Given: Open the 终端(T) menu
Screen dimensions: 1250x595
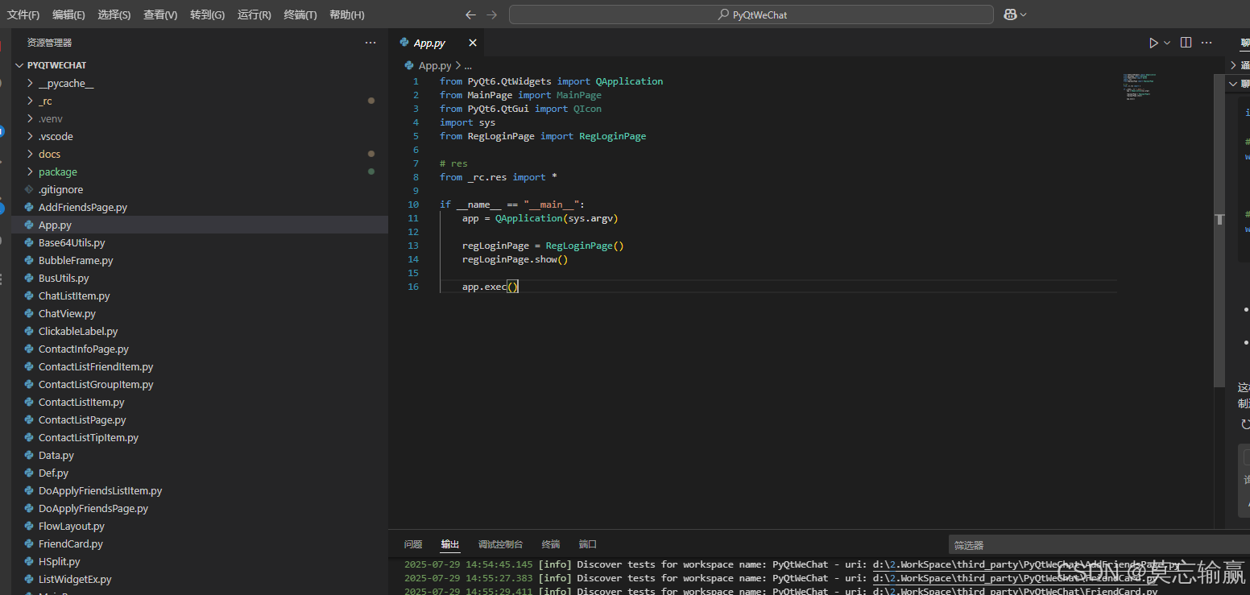Looking at the screenshot, I should coord(300,14).
